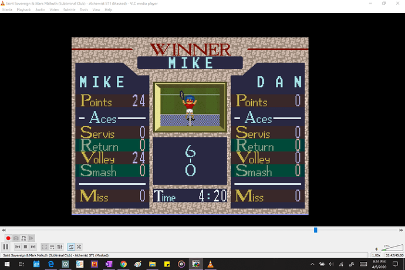The width and height of the screenshot is (405, 270).
Task: Open the Subtitle menu
Action: pyautogui.click(x=69, y=10)
